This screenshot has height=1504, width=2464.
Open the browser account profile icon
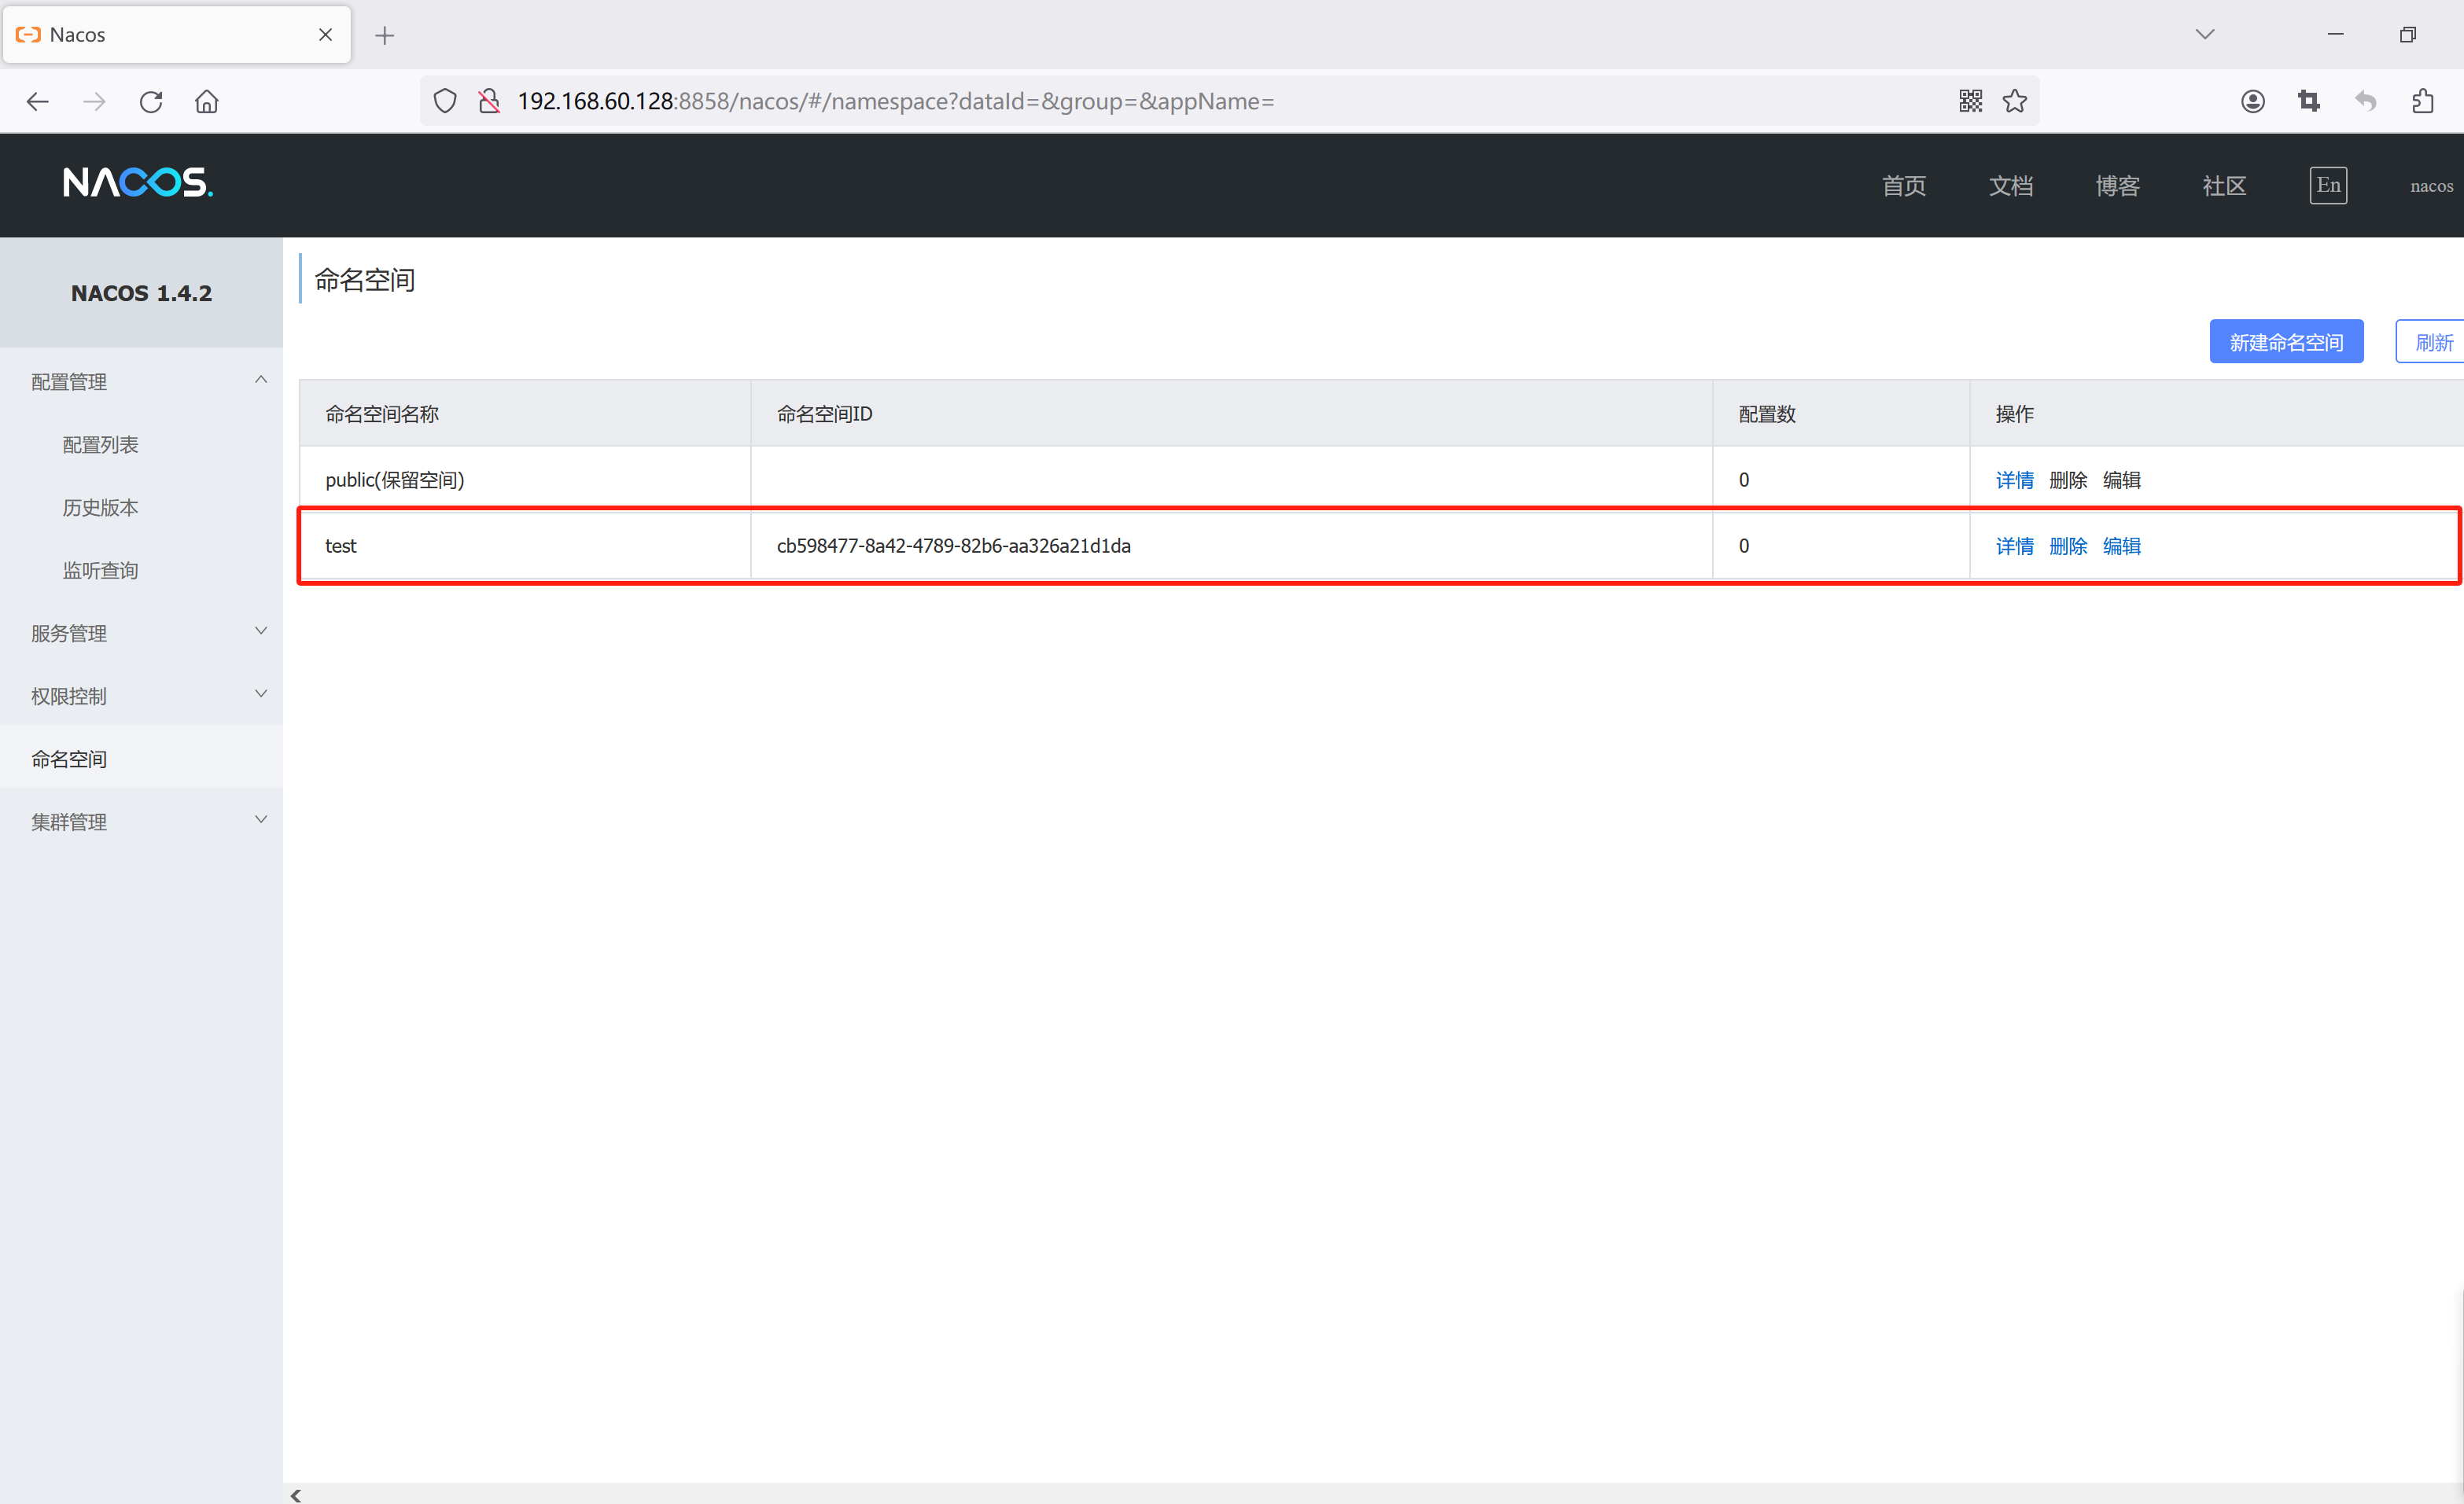2252,101
